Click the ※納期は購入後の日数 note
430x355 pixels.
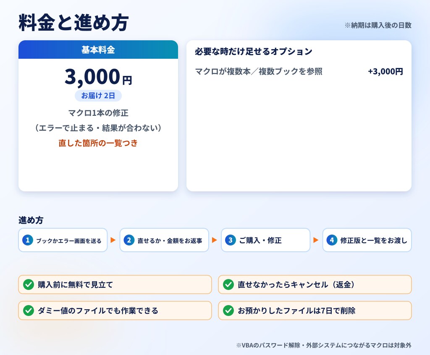(x=378, y=25)
